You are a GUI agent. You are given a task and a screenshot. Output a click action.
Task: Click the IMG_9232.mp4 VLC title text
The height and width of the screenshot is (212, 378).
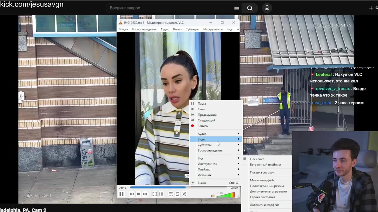point(154,23)
